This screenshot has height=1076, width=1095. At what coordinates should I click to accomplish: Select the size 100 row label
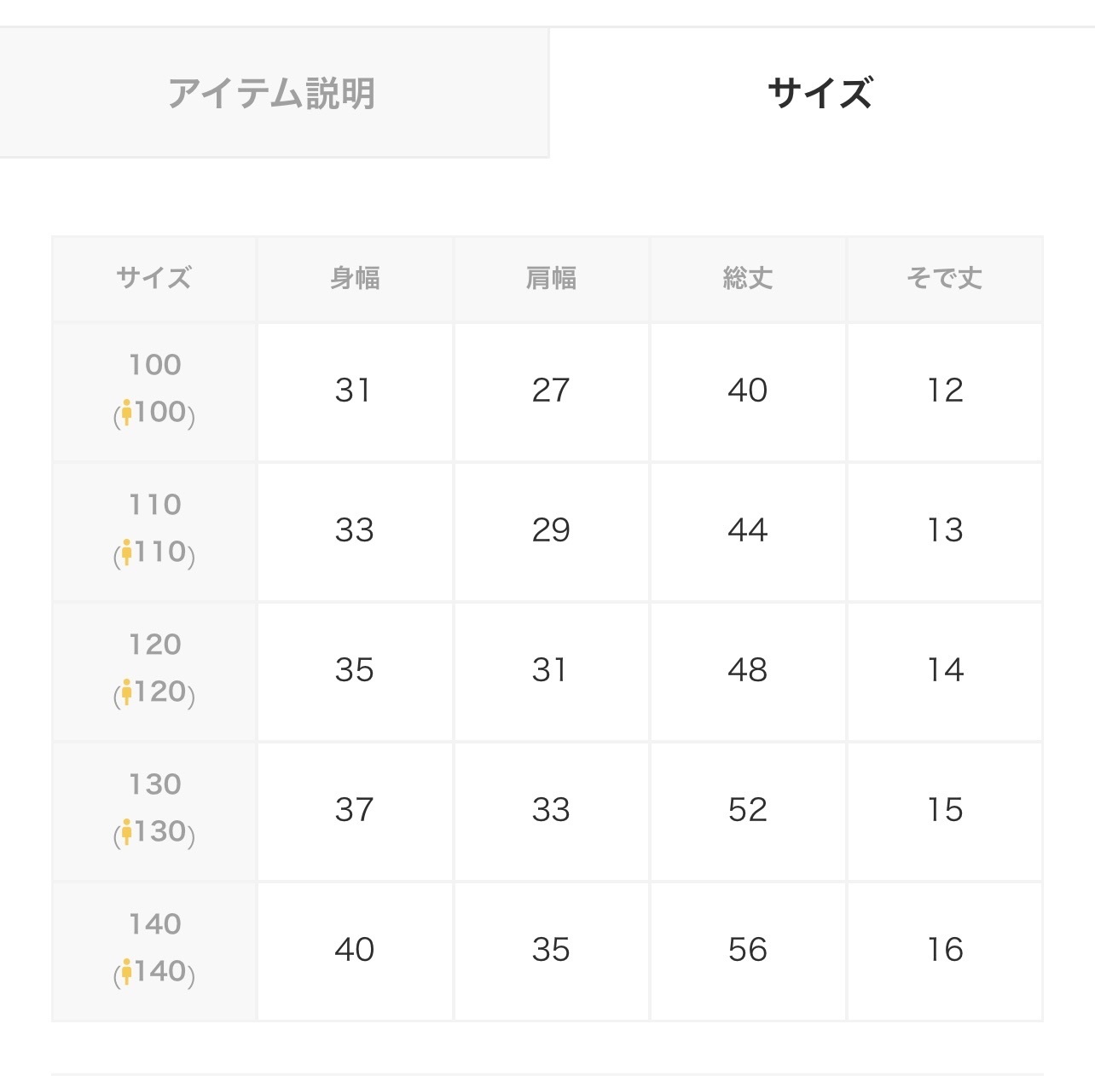(154, 365)
